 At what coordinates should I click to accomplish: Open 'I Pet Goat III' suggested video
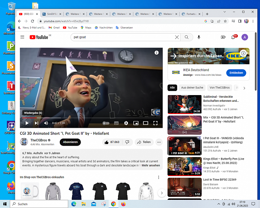(x=185, y=146)
